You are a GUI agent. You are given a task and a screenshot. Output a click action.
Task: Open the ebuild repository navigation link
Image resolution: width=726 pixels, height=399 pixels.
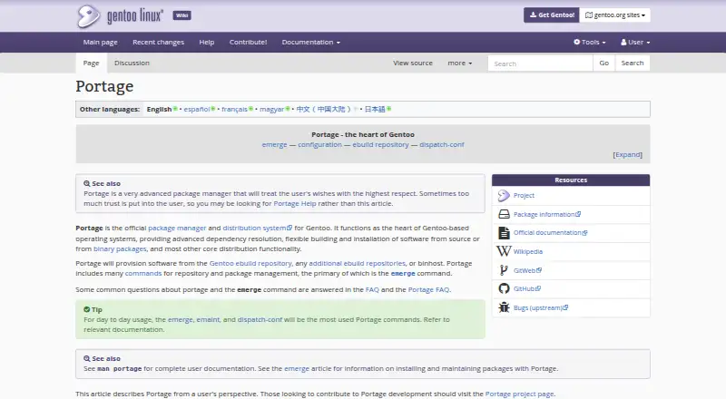(380, 144)
